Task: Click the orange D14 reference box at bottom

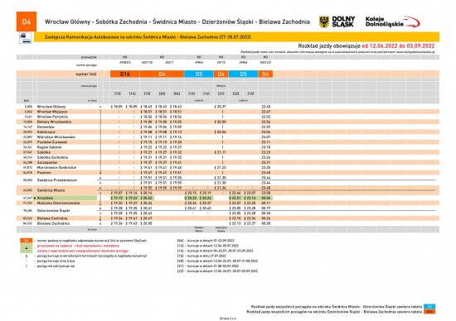Action: pos(429,312)
